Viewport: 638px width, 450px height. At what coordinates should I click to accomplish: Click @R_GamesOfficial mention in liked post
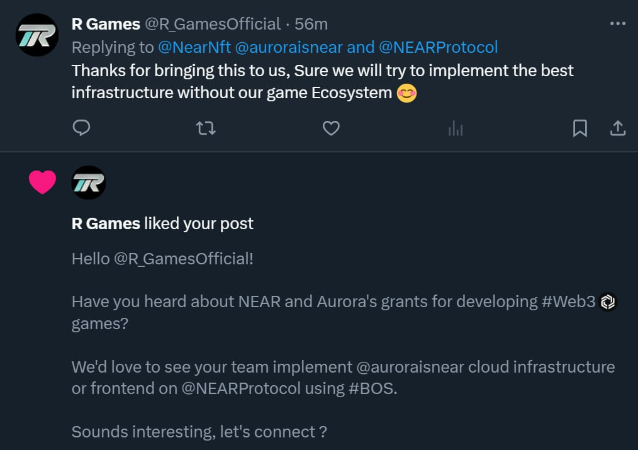click(184, 258)
